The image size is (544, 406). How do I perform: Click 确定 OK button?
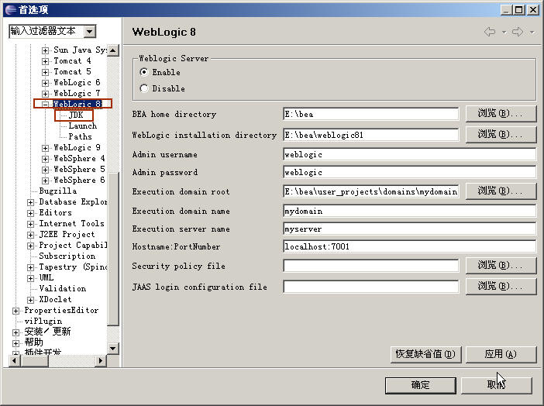[x=421, y=385]
